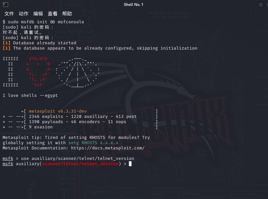
Task: Open the 查看 menu
Action: pyautogui.click(x=53, y=14)
